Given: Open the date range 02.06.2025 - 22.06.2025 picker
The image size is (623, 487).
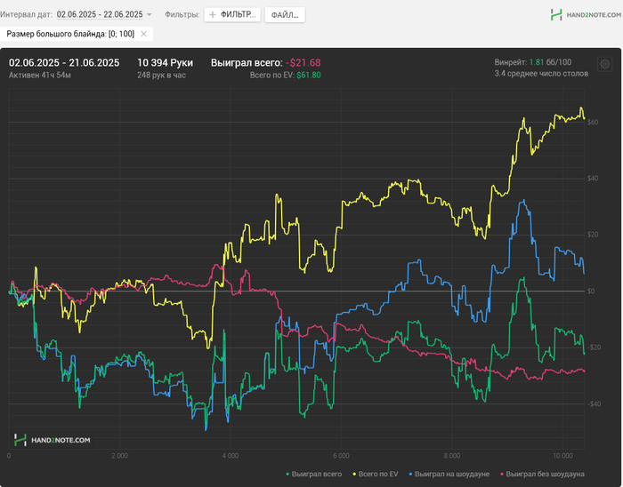Looking at the screenshot, I should (x=99, y=15).
